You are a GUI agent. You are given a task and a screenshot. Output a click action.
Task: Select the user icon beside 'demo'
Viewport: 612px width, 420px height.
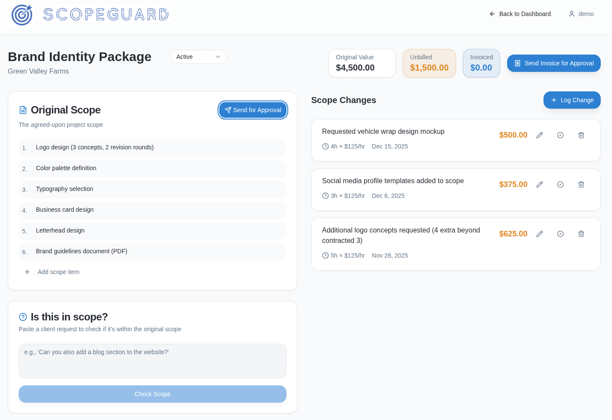point(572,14)
